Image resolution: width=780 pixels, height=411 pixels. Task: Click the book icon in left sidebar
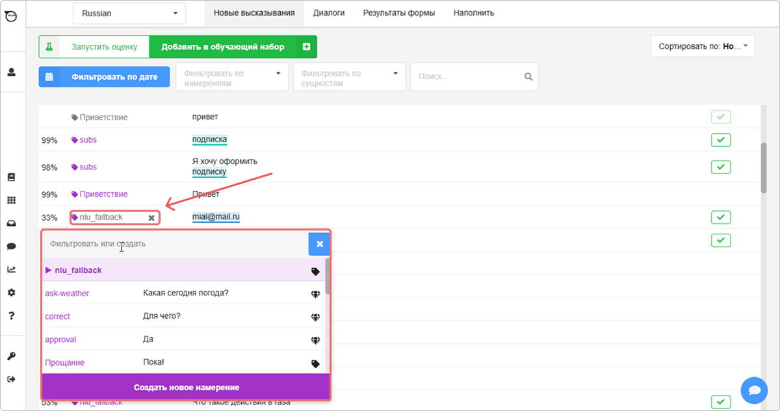[11, 177]
